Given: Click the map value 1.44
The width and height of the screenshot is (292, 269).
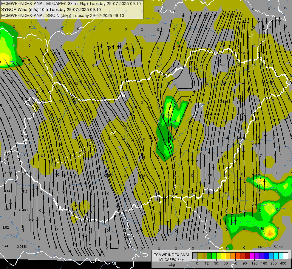Looking at the screenshot, I should (x=5, y=246).
